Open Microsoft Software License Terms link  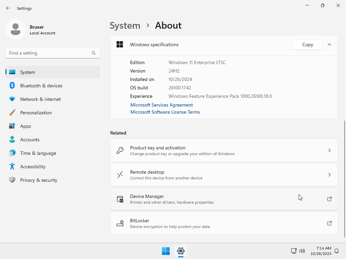click(x=165, y=112)
